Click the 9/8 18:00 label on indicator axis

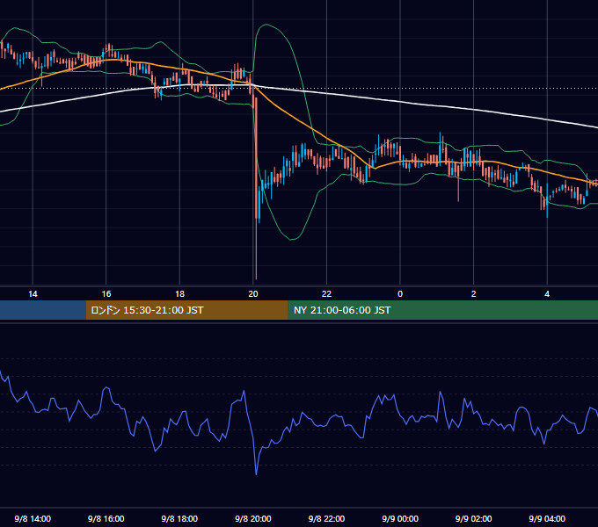click(x=179, y=518)
